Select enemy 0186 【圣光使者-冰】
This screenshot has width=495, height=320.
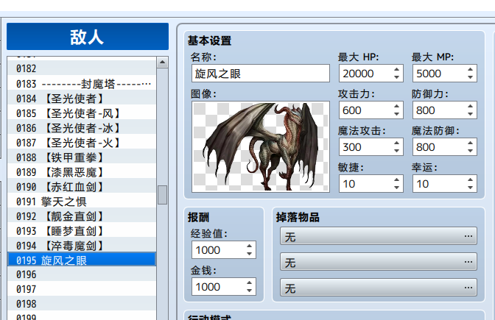(82, 128)
